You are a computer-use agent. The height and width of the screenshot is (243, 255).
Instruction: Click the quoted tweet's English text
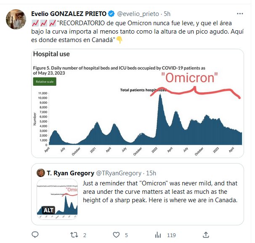click(160, 192)
